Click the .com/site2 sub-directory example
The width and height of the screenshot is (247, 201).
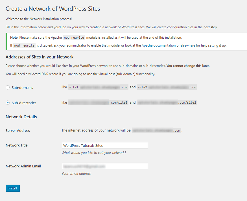point(167,102)
